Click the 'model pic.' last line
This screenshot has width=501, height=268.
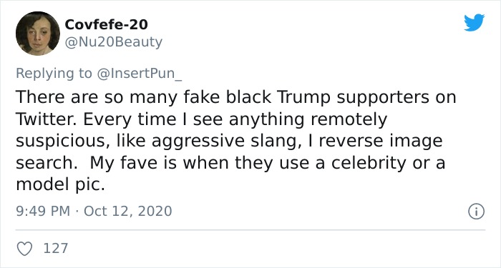click(60, 185)
